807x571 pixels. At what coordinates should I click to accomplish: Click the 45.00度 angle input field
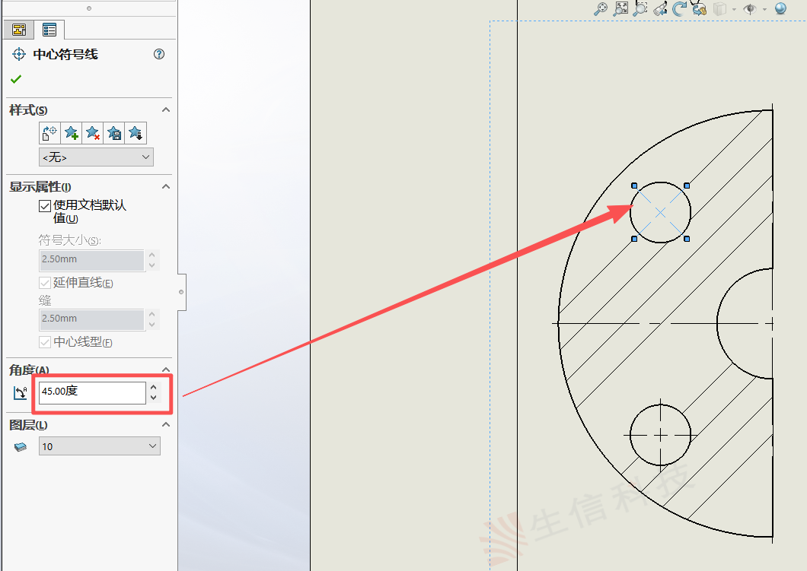[92, 392]
